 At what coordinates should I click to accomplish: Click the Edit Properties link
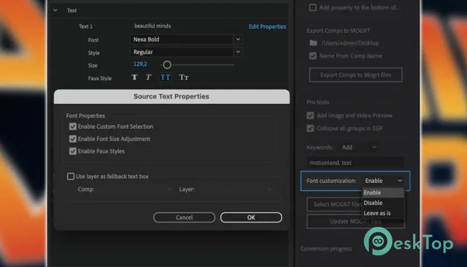point(268,27)
